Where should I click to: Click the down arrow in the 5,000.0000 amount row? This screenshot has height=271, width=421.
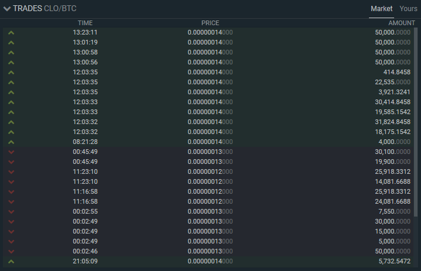(11, 241)
